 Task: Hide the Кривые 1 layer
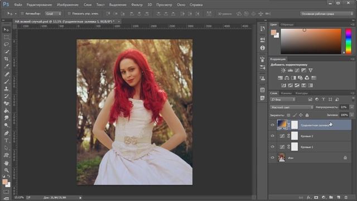tap(272, 147)
